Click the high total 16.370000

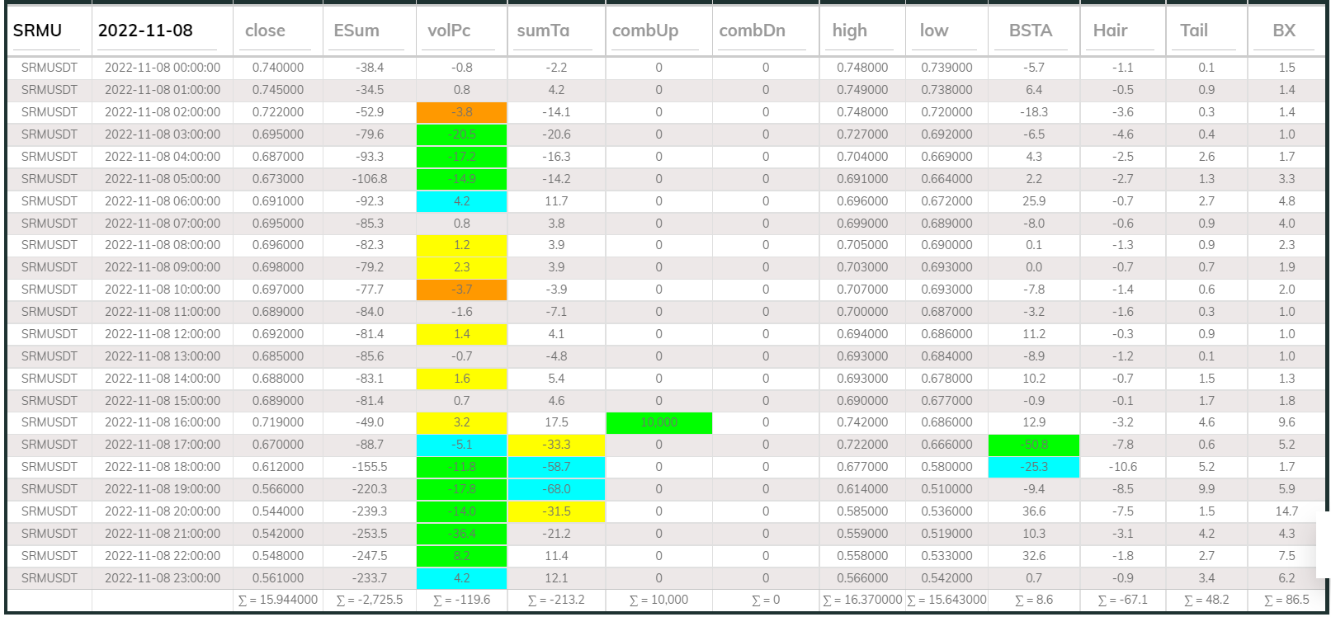tap(862, 600)
